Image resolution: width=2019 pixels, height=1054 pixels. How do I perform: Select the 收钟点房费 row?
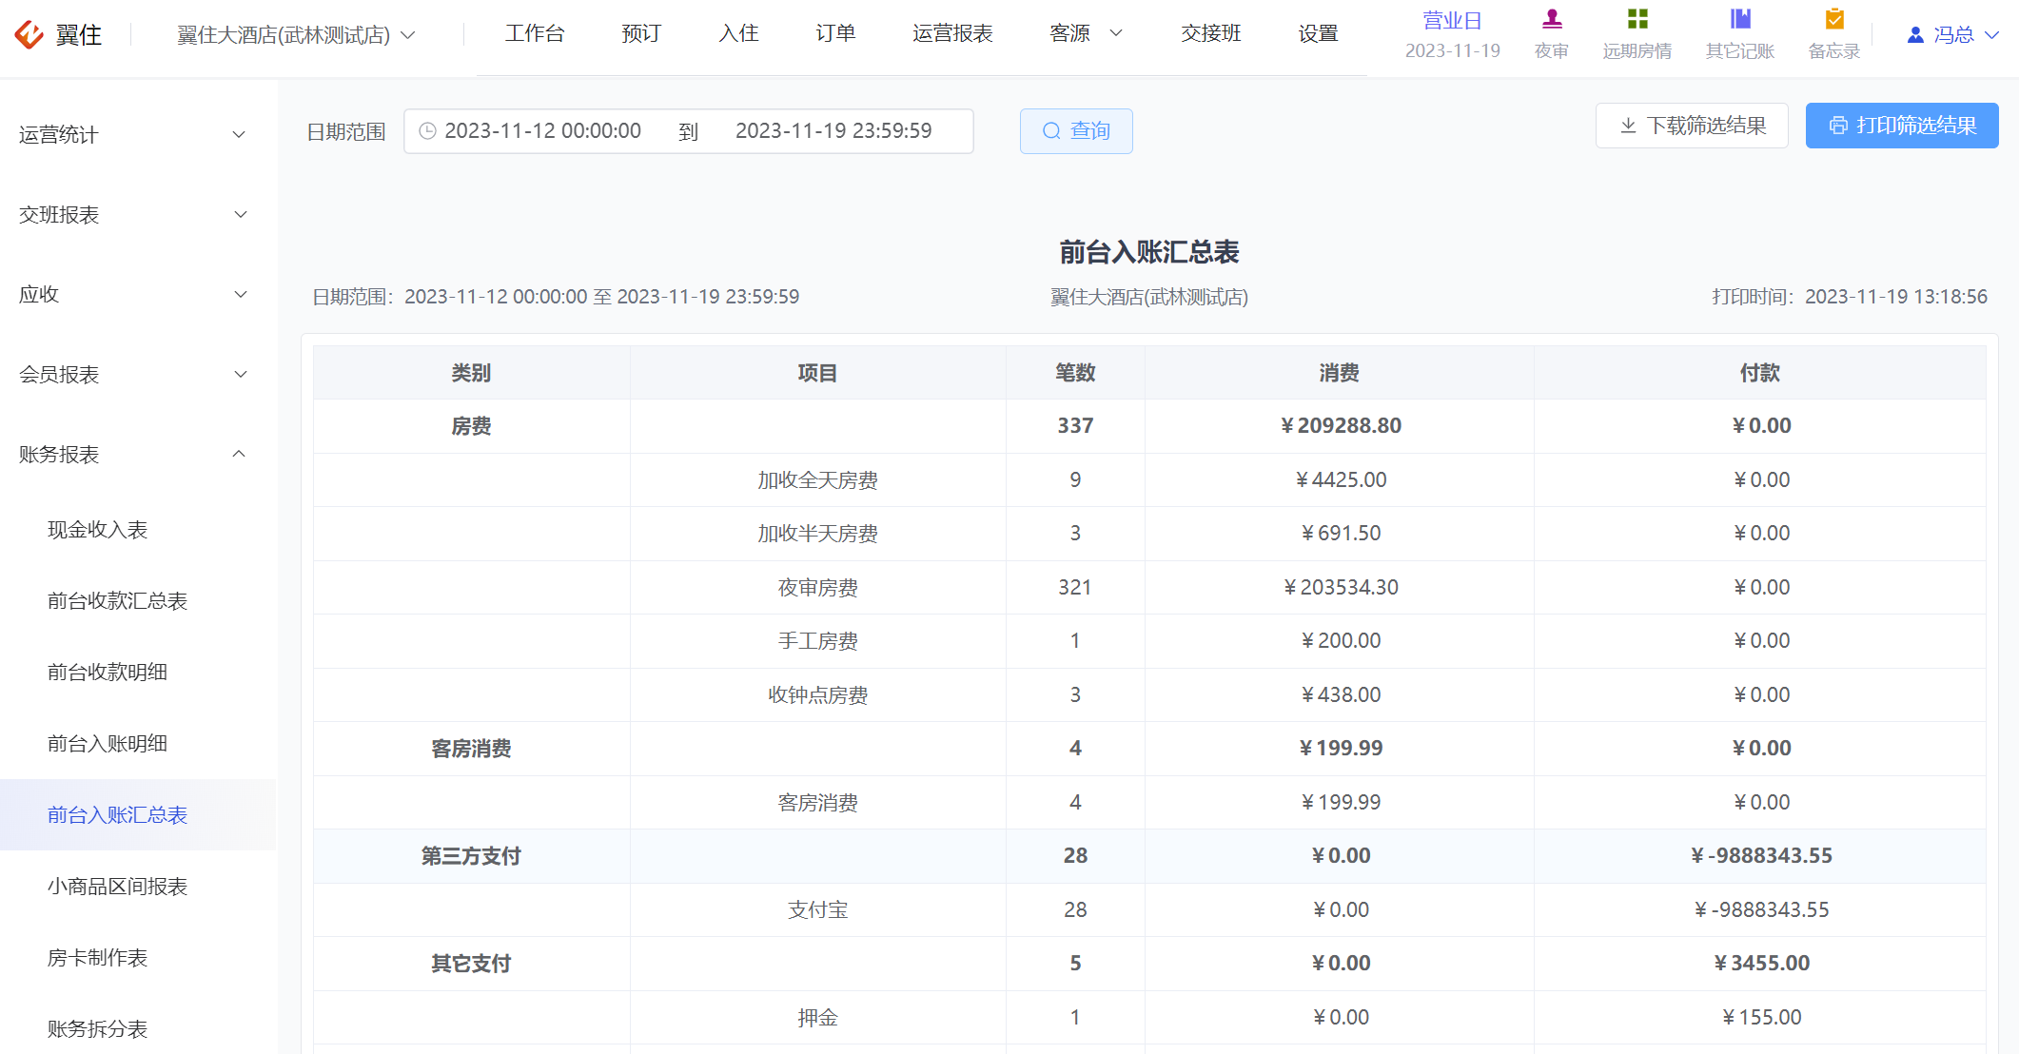point(1149,695)
